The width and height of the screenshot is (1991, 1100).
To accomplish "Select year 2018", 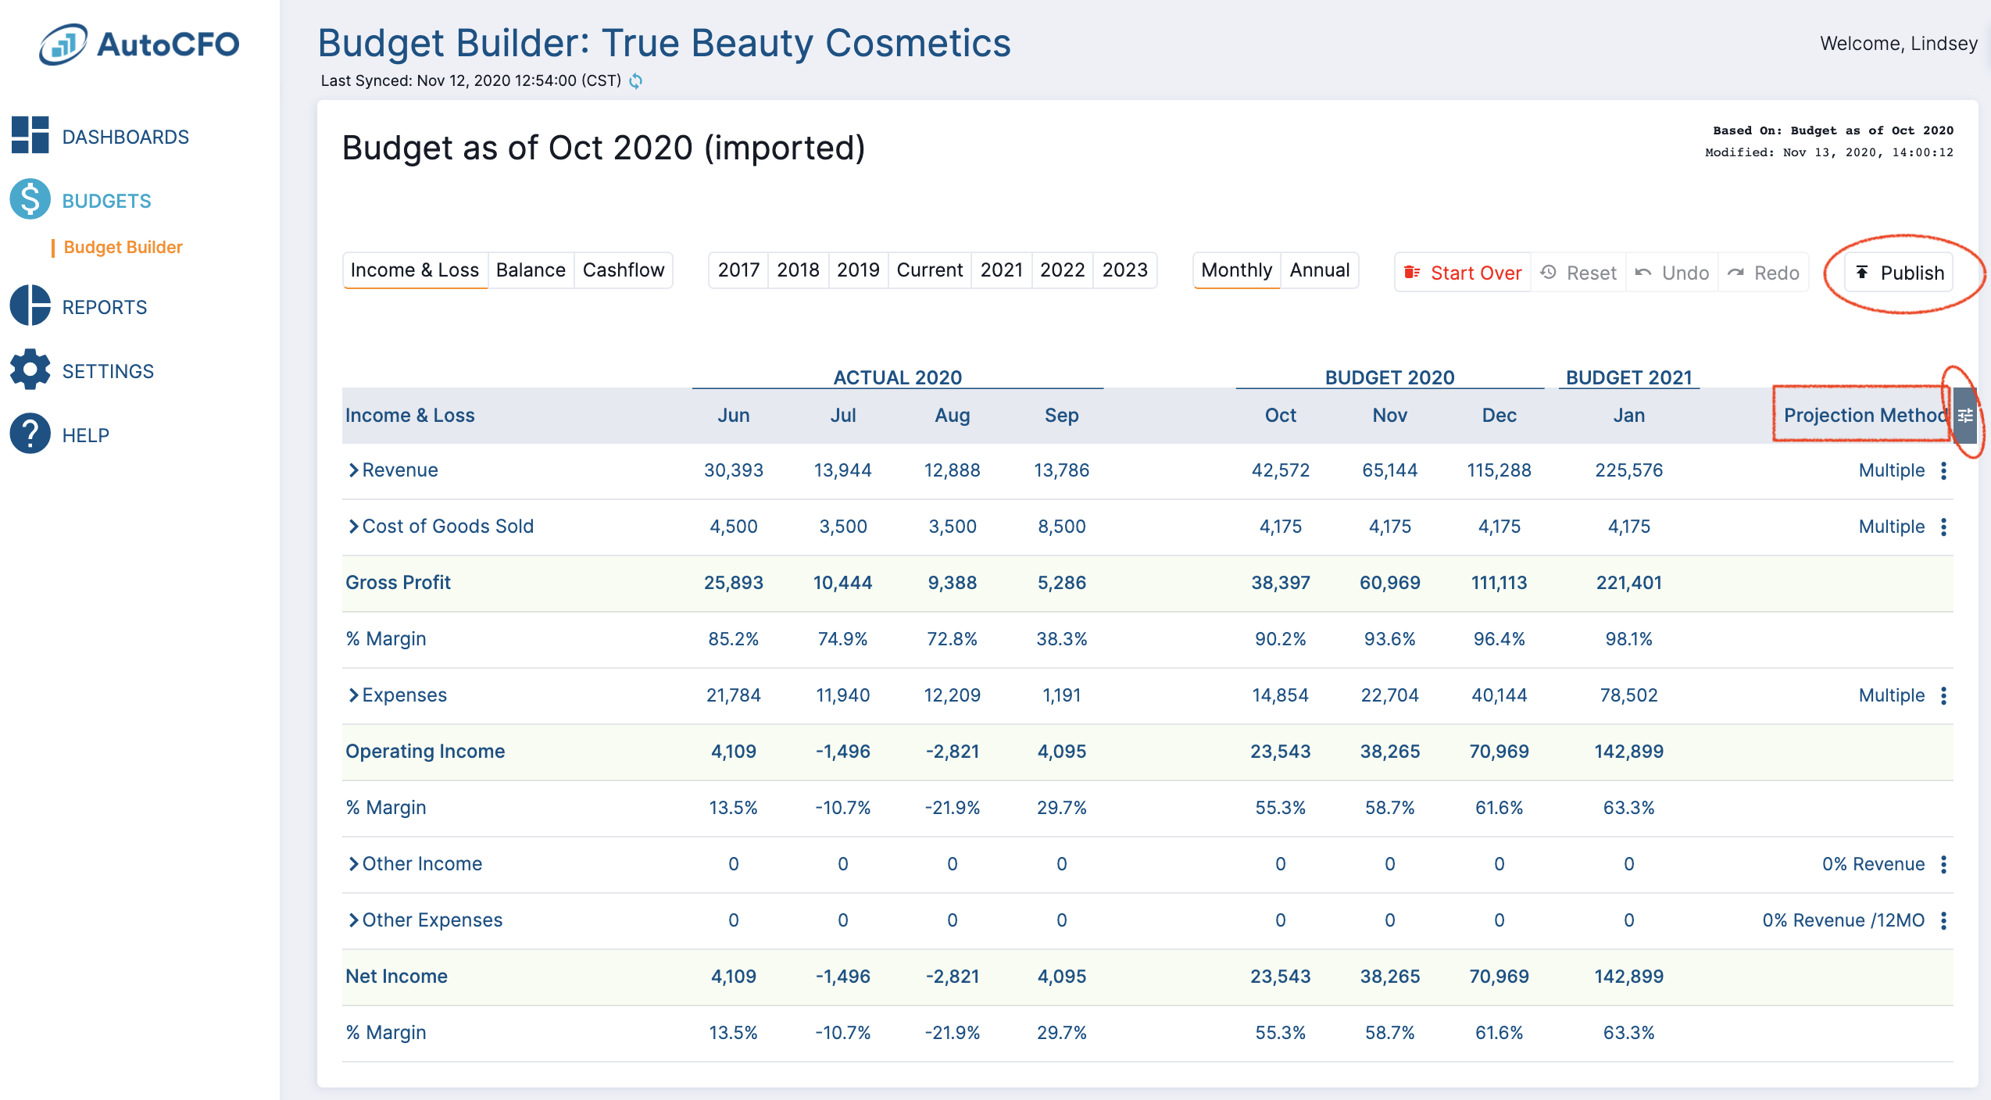I will coord(798,270).
